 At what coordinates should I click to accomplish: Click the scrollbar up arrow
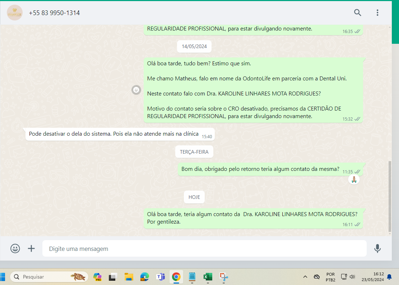tap(390, 27)
